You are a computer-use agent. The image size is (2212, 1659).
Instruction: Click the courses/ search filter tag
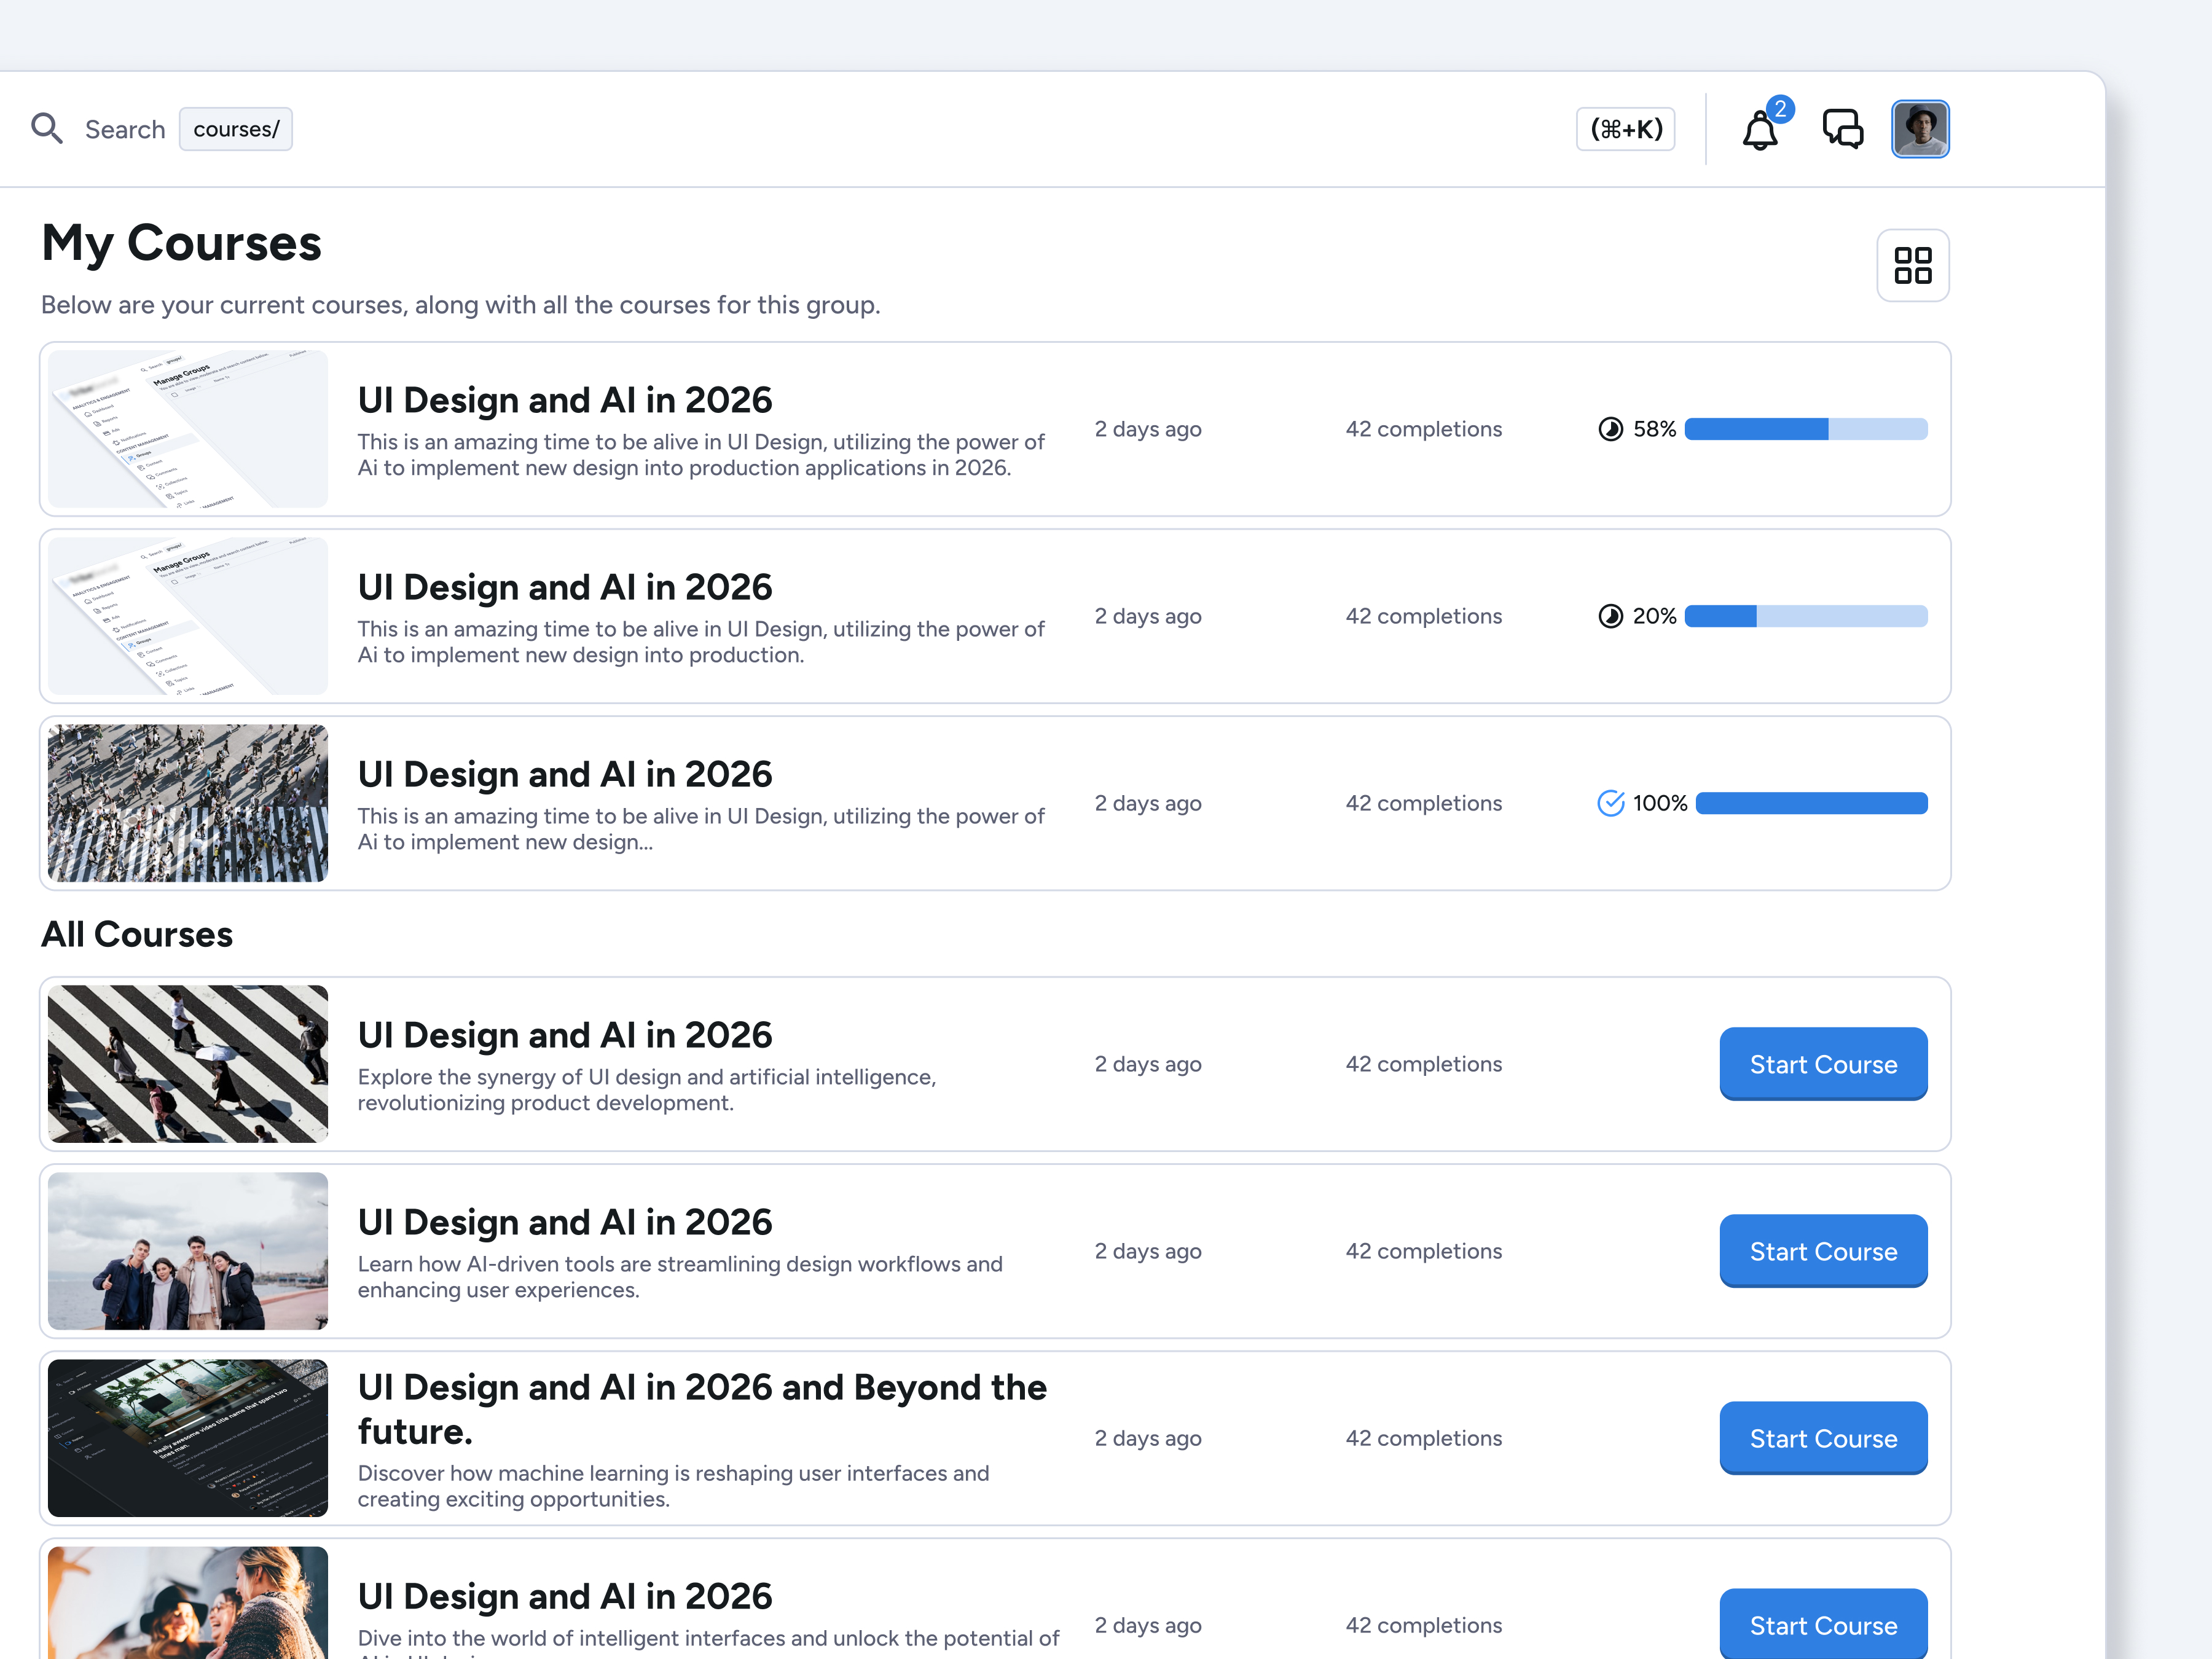pos(236,129)
